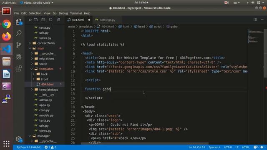Click the New Folder icon in explorer toolbar
267x150 pixels.
tap(43, 20)
